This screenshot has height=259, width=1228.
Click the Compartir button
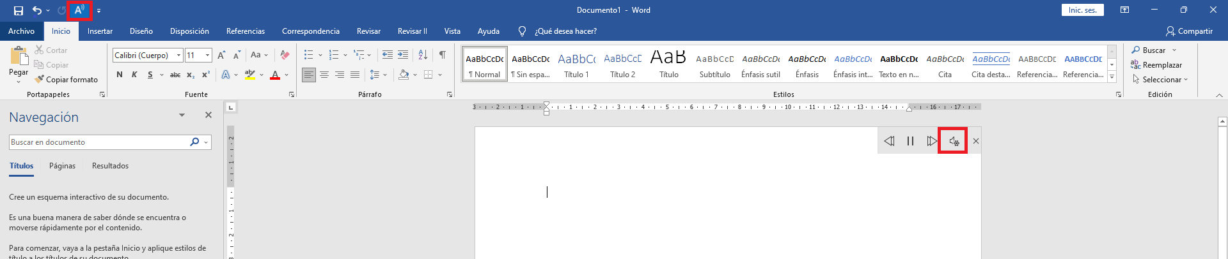(x=1189, y=31)
